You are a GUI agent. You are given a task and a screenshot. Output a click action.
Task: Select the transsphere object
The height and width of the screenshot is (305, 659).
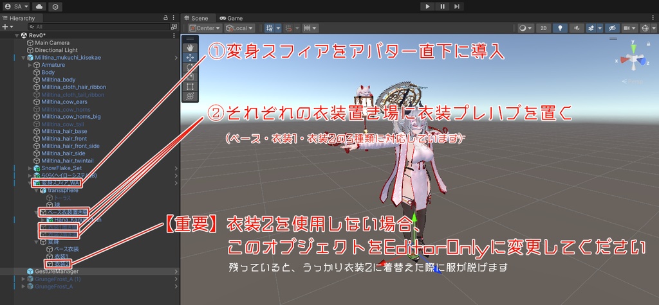click(x=63, y=191)
